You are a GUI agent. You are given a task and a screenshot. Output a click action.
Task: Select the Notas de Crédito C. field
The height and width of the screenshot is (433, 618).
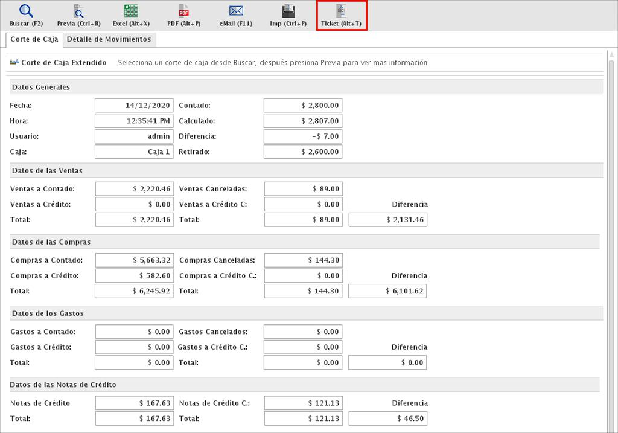(x=303, y=403)
